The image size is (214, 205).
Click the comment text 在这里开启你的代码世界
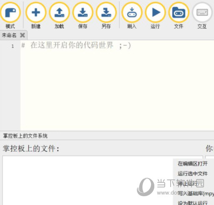click(72, 45)
